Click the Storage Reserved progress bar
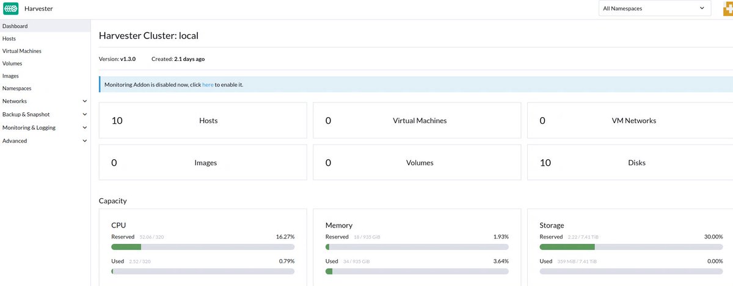 632,247
